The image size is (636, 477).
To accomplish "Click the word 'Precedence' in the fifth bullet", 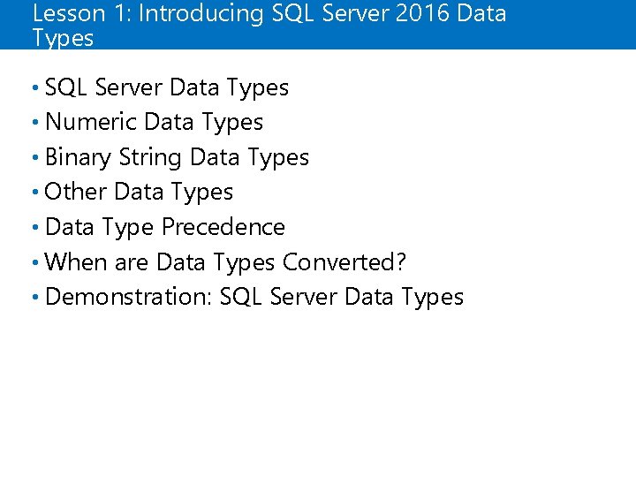I will (x=223, y=227).
